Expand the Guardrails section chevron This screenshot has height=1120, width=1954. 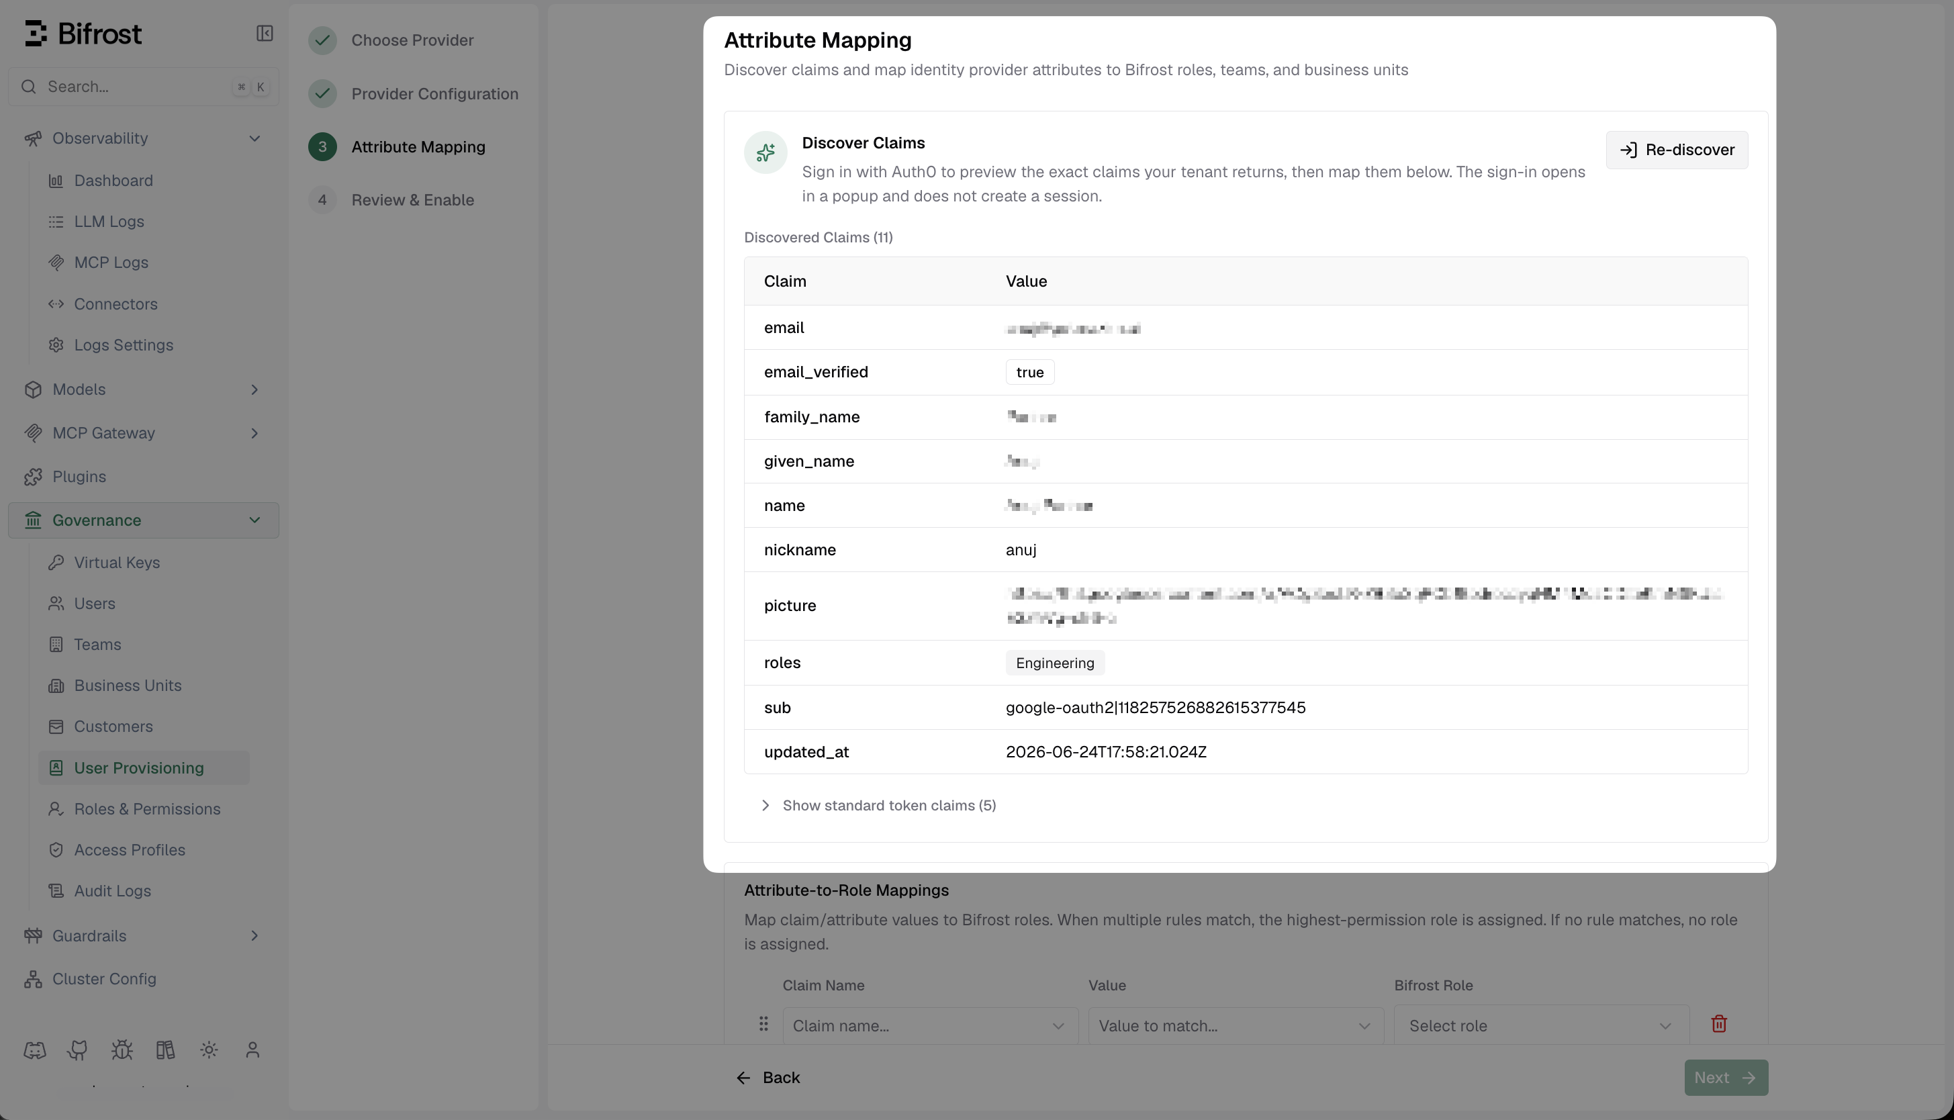(x=254, y=935)
